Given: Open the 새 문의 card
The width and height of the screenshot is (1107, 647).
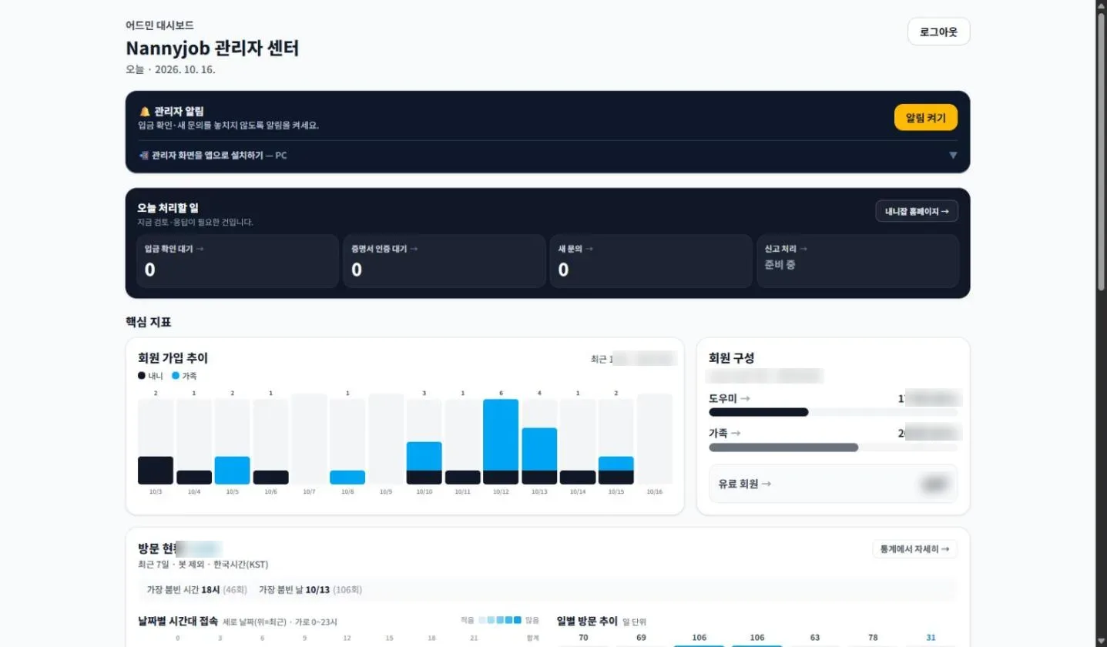Looking at the screenshot, I should (x=651, y=261).
